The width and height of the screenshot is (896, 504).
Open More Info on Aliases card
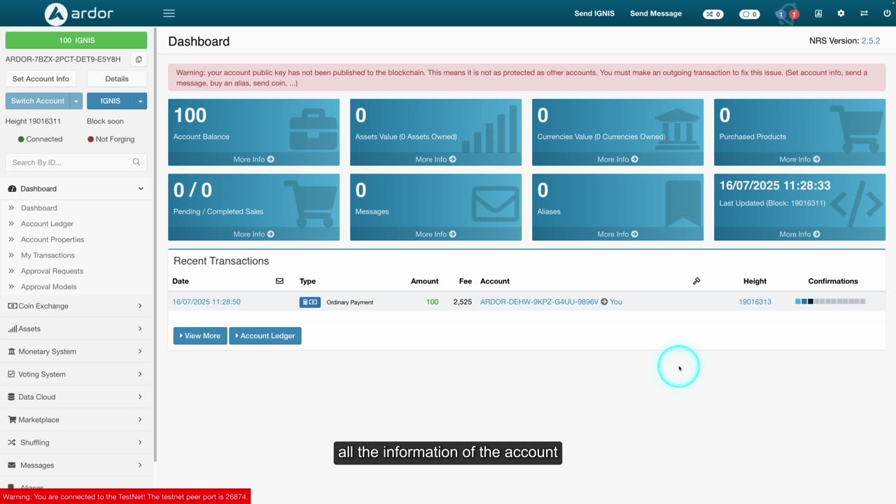click(617, 234)
